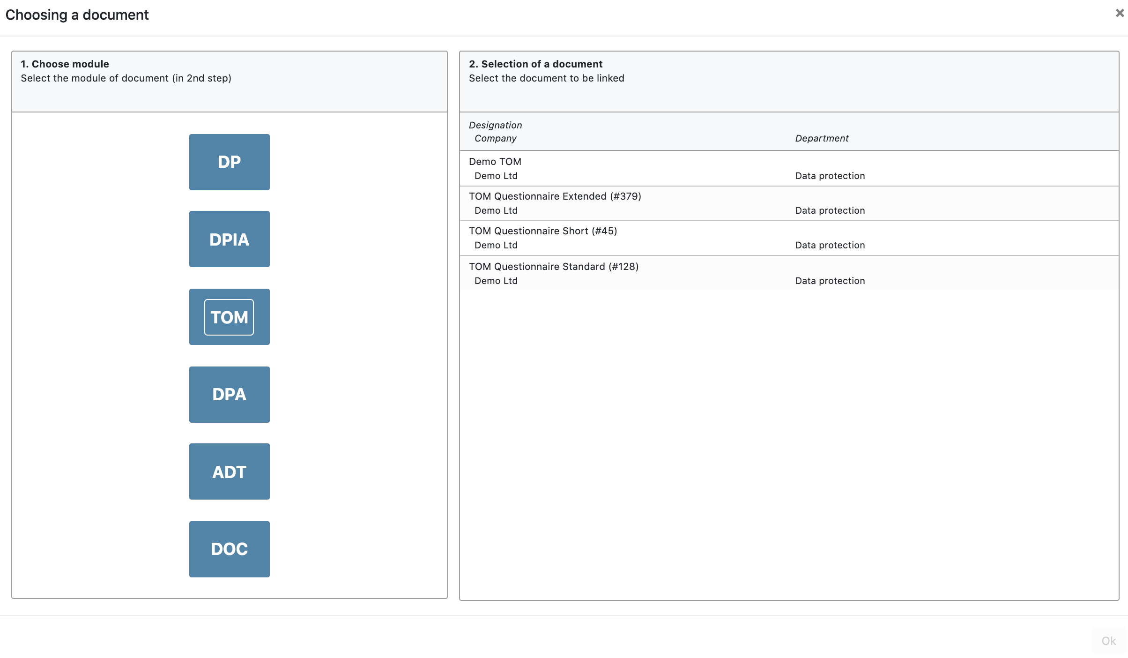The height and width of the screenshot is (658, 1128).
Task: Click Data protection in Questionnaire Standard row
Action: pyautogui.click(x=830, y=281)
